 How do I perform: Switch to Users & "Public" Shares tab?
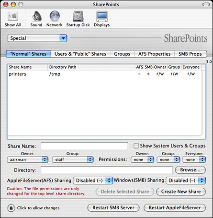point(80,54)
